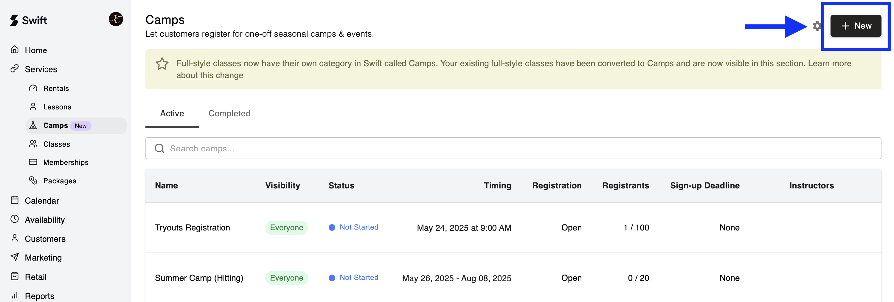Open the Retail section
894x302 pixels.
(x=35, y=277)
